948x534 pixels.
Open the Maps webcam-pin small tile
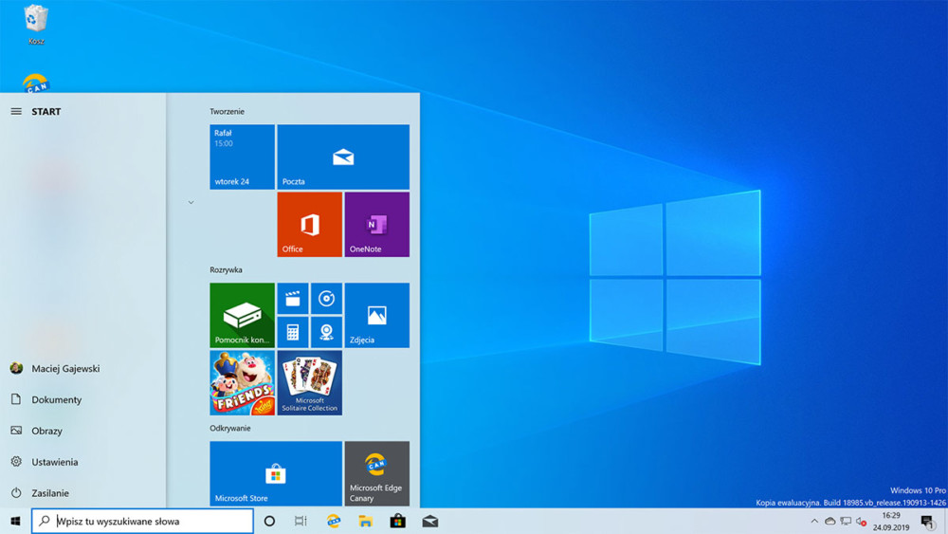(x=326, y=332)
